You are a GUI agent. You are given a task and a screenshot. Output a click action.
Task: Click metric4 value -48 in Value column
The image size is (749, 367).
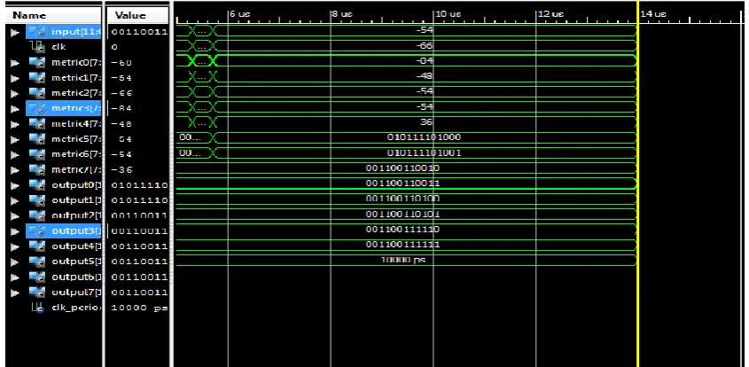tap(121, 124)
